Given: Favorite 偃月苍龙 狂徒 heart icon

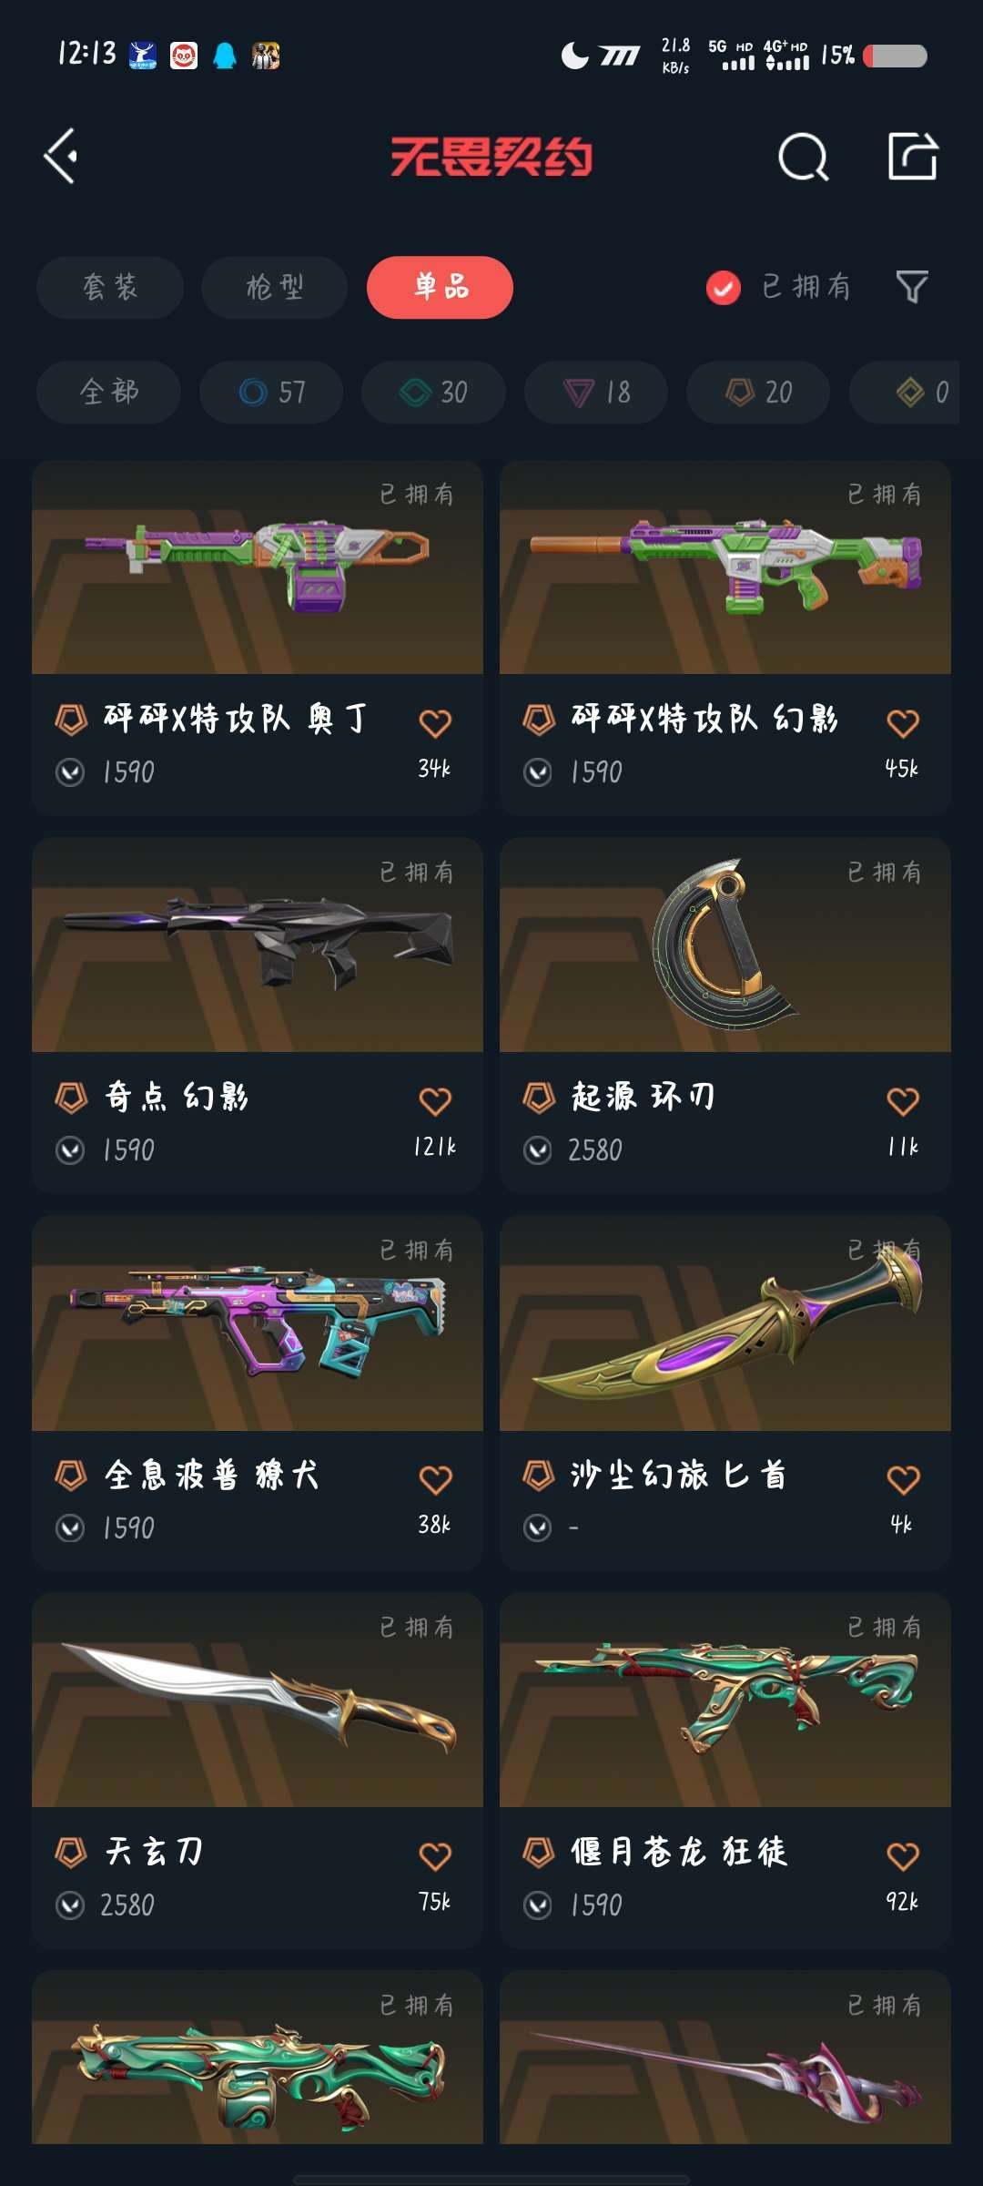Looking at the screenshot, I should [x=903, y=1856].
